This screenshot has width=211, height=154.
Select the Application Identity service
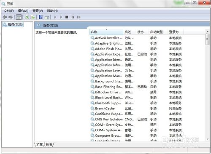pos(136,60)
